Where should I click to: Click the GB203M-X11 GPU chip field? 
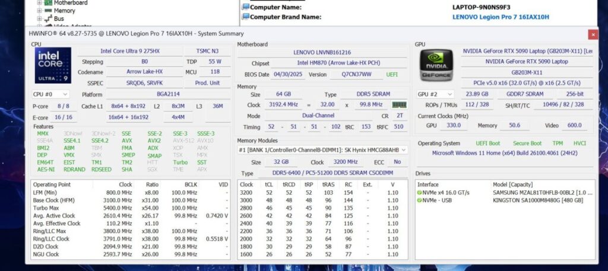coord(527,72)
